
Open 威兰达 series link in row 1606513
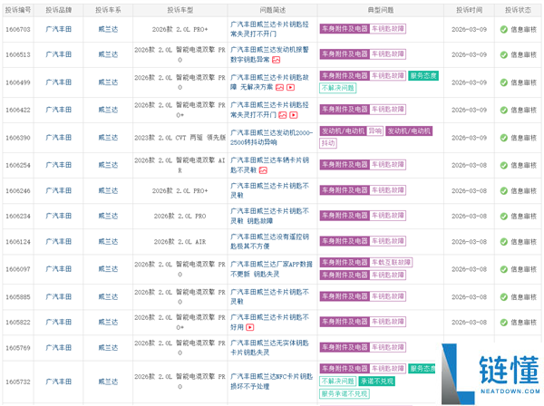click(108, 54)
